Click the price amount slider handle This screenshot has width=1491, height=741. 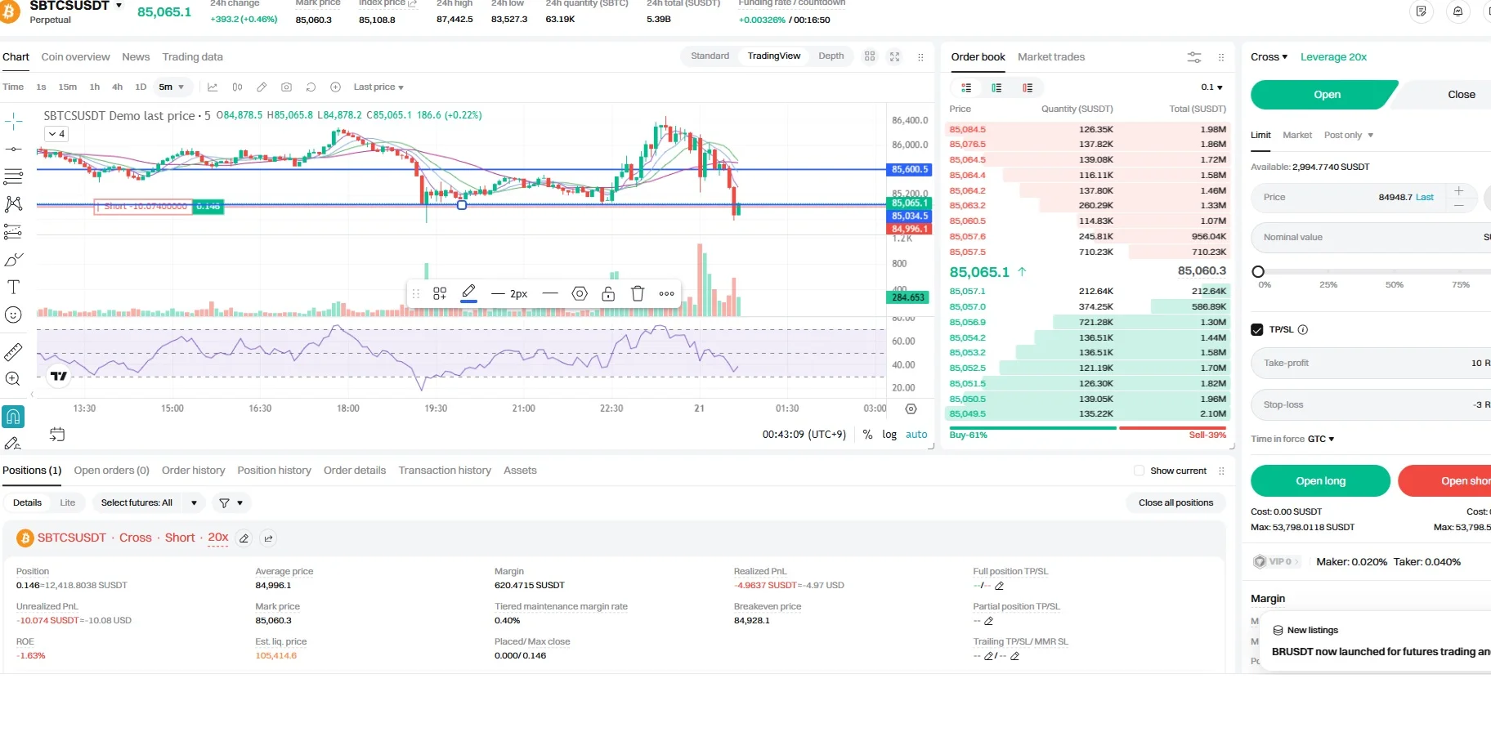[x=1258, y=271]
